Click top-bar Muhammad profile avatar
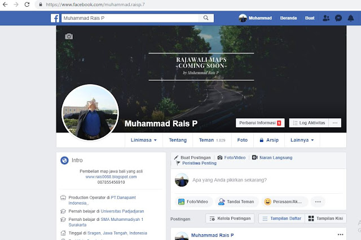The image size is (361, 240). coord(243,18)
